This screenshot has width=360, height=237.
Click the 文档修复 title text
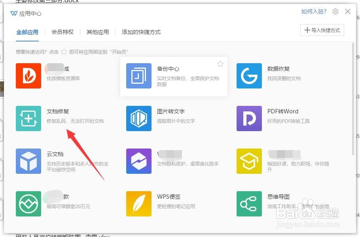pyautogui.click(x=58, y=111)
